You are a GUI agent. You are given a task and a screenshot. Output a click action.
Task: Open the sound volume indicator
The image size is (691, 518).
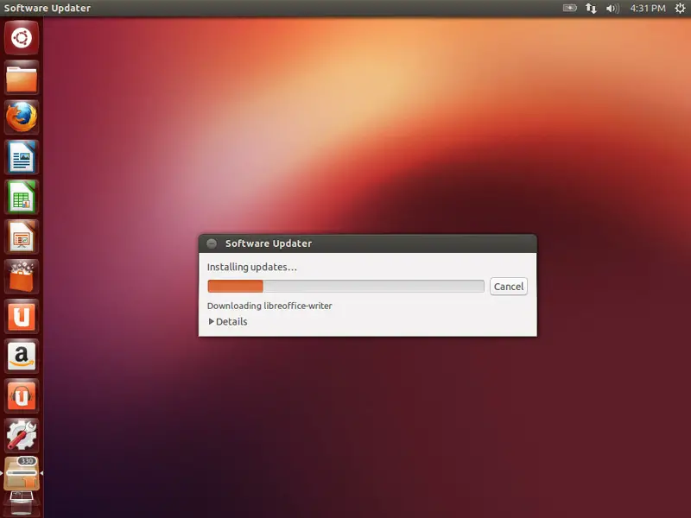612,8
